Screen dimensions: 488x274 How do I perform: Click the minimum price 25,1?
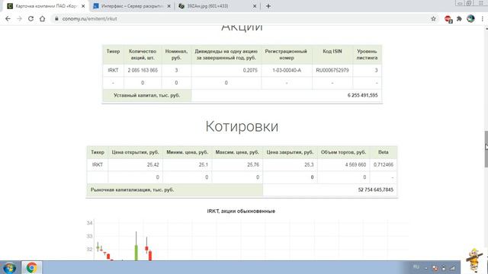(x=204, y=164)
